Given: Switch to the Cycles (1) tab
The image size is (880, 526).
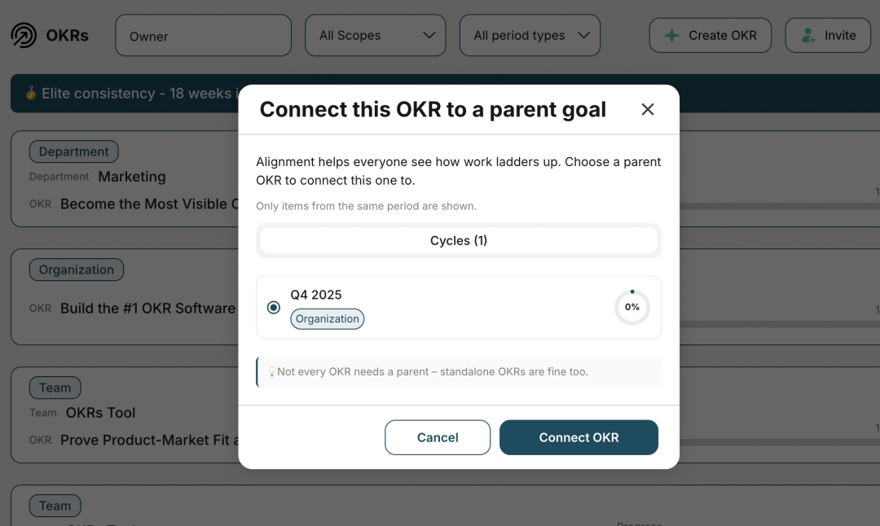Looking at the screenshot, I should 459,240.
